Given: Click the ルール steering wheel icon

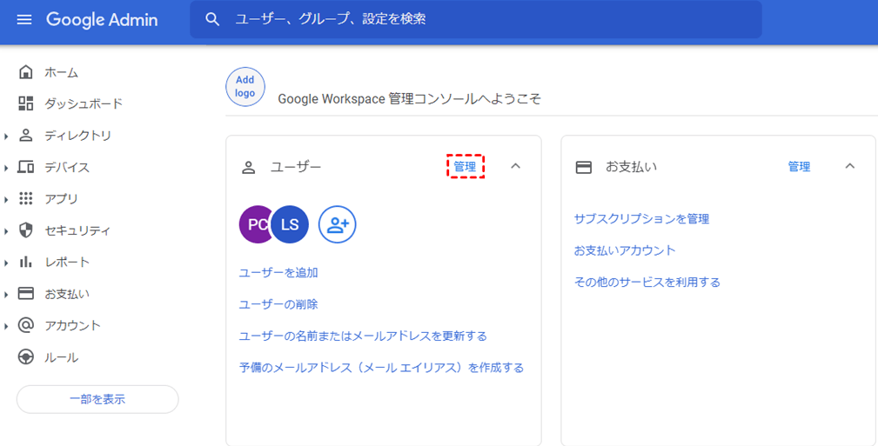Looking at the screenshot, I should tap(26, 357).
